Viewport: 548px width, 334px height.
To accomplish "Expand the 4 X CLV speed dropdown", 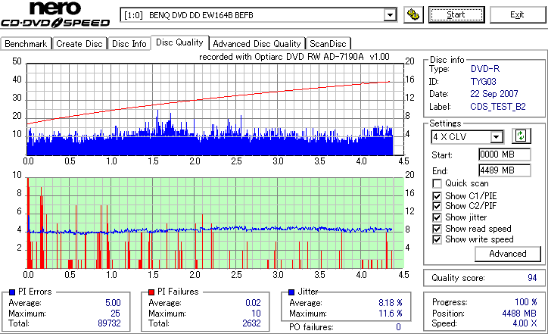I will (497, 137).
